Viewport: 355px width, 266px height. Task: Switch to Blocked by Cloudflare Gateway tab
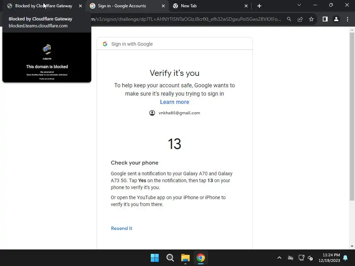pyautogui.click(x=44, y=6)
